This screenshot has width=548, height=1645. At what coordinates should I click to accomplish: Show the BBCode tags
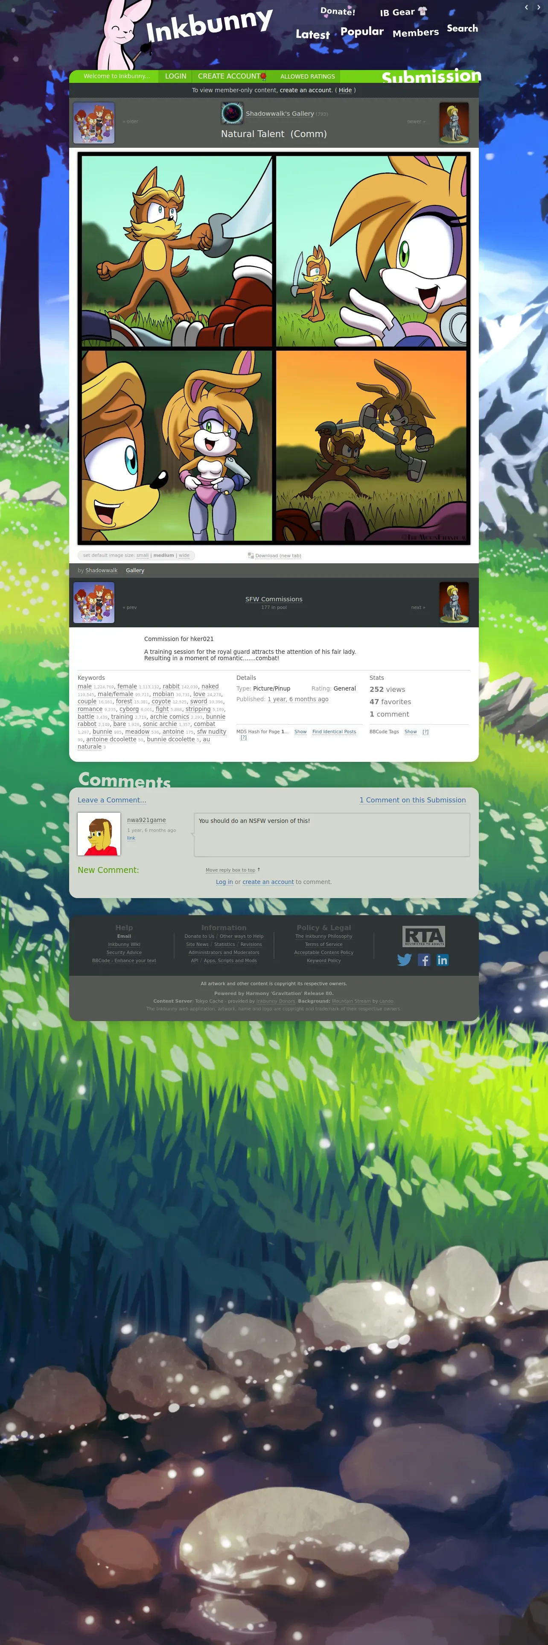click(411, 731)
